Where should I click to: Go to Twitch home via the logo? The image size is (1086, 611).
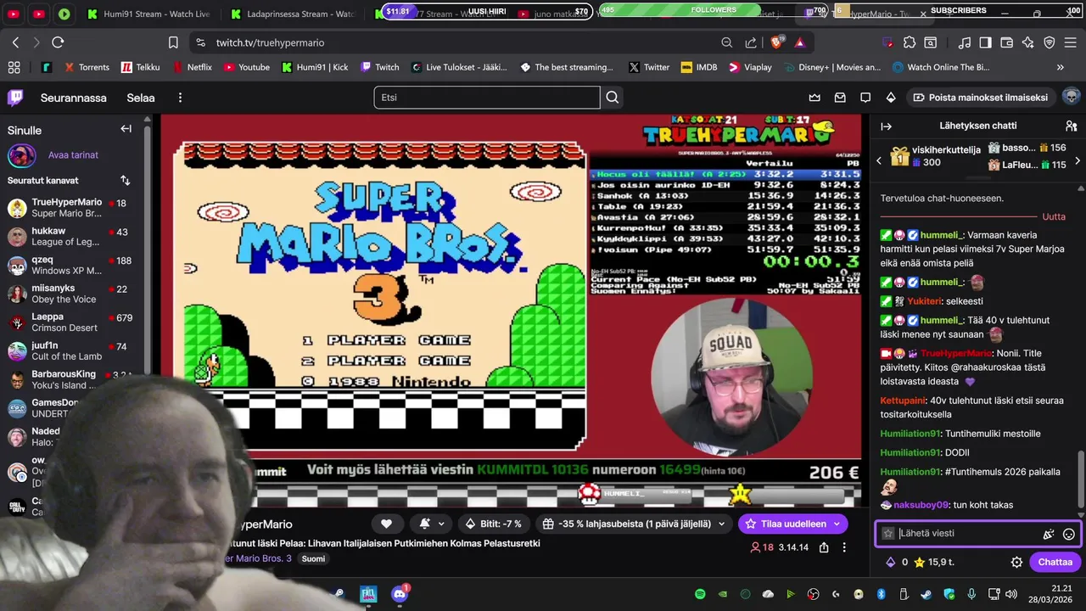(15, 98)
